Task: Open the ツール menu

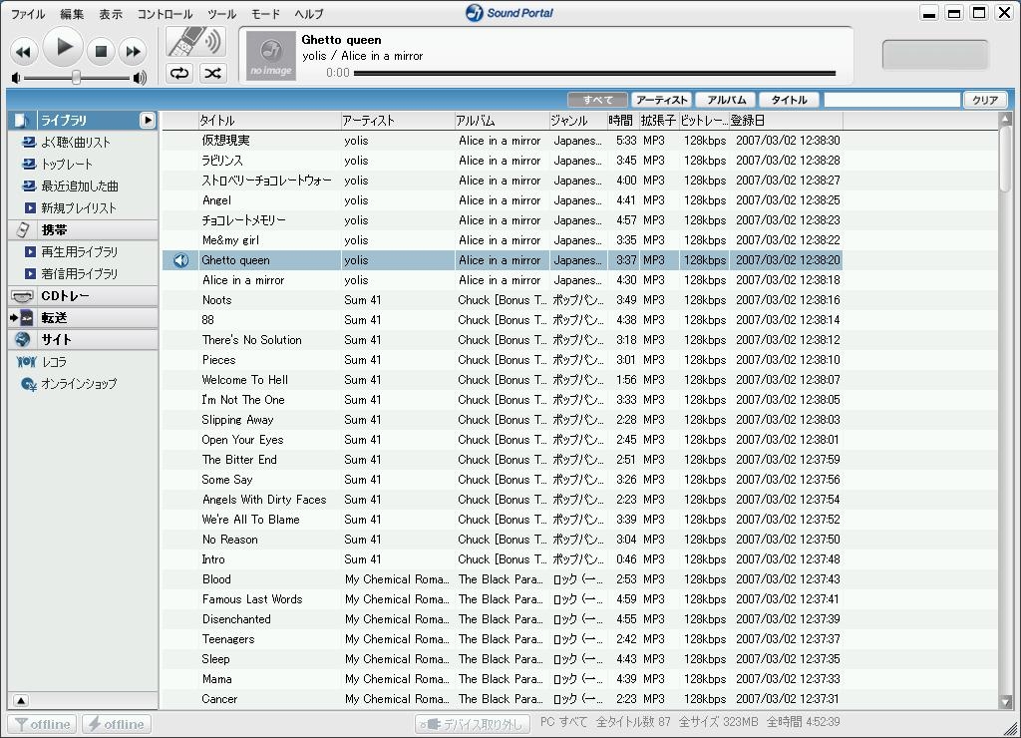Action: [x=222, y=14]
